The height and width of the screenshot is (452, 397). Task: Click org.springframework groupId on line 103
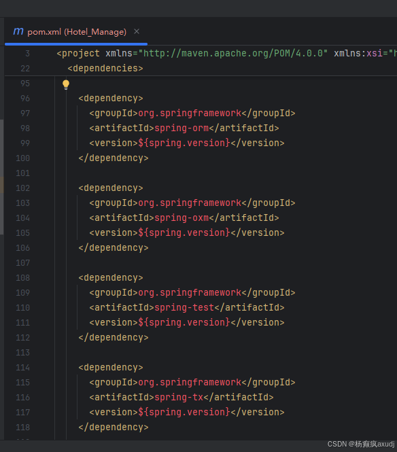(190, 203)
